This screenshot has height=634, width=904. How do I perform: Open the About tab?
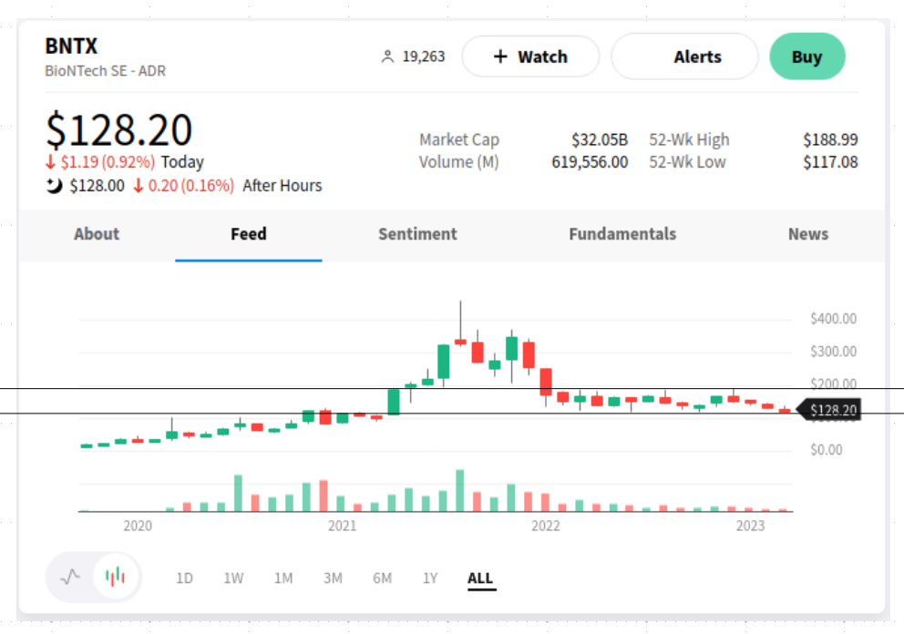click(97, 234)
